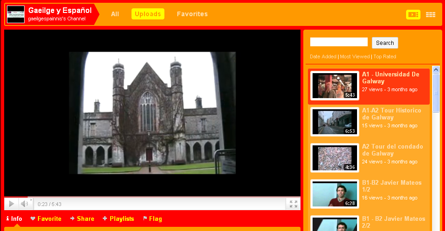This screenshot has height=231, width=445.
Task: Click the playlist scrollbar up arrow
Action: [x=436, y=69]
